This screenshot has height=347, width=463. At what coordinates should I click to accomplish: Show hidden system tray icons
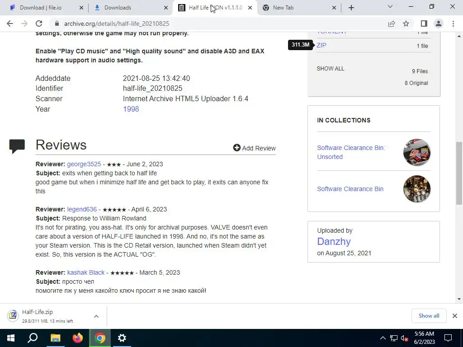[383, 338]
